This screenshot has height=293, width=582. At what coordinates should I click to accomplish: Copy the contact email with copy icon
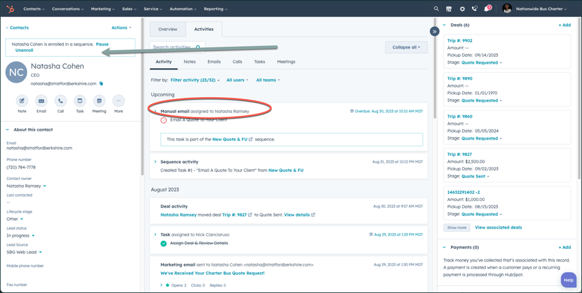click(x=101, y=83)
